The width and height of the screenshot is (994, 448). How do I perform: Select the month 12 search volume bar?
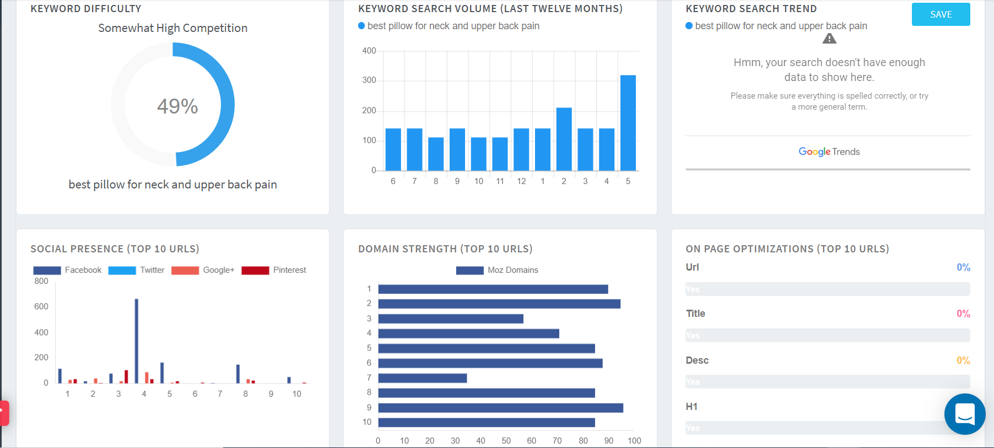[521, 149]
